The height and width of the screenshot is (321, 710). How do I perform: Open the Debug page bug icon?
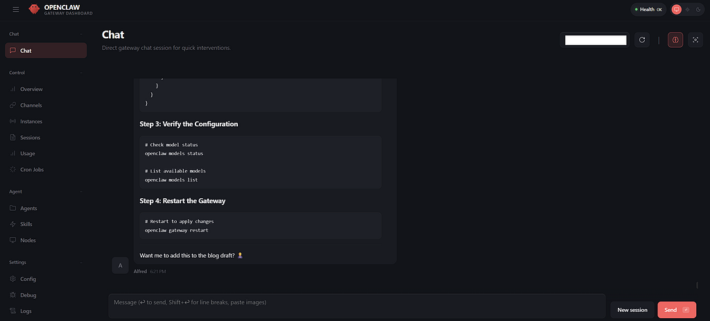tap(12, 295)
